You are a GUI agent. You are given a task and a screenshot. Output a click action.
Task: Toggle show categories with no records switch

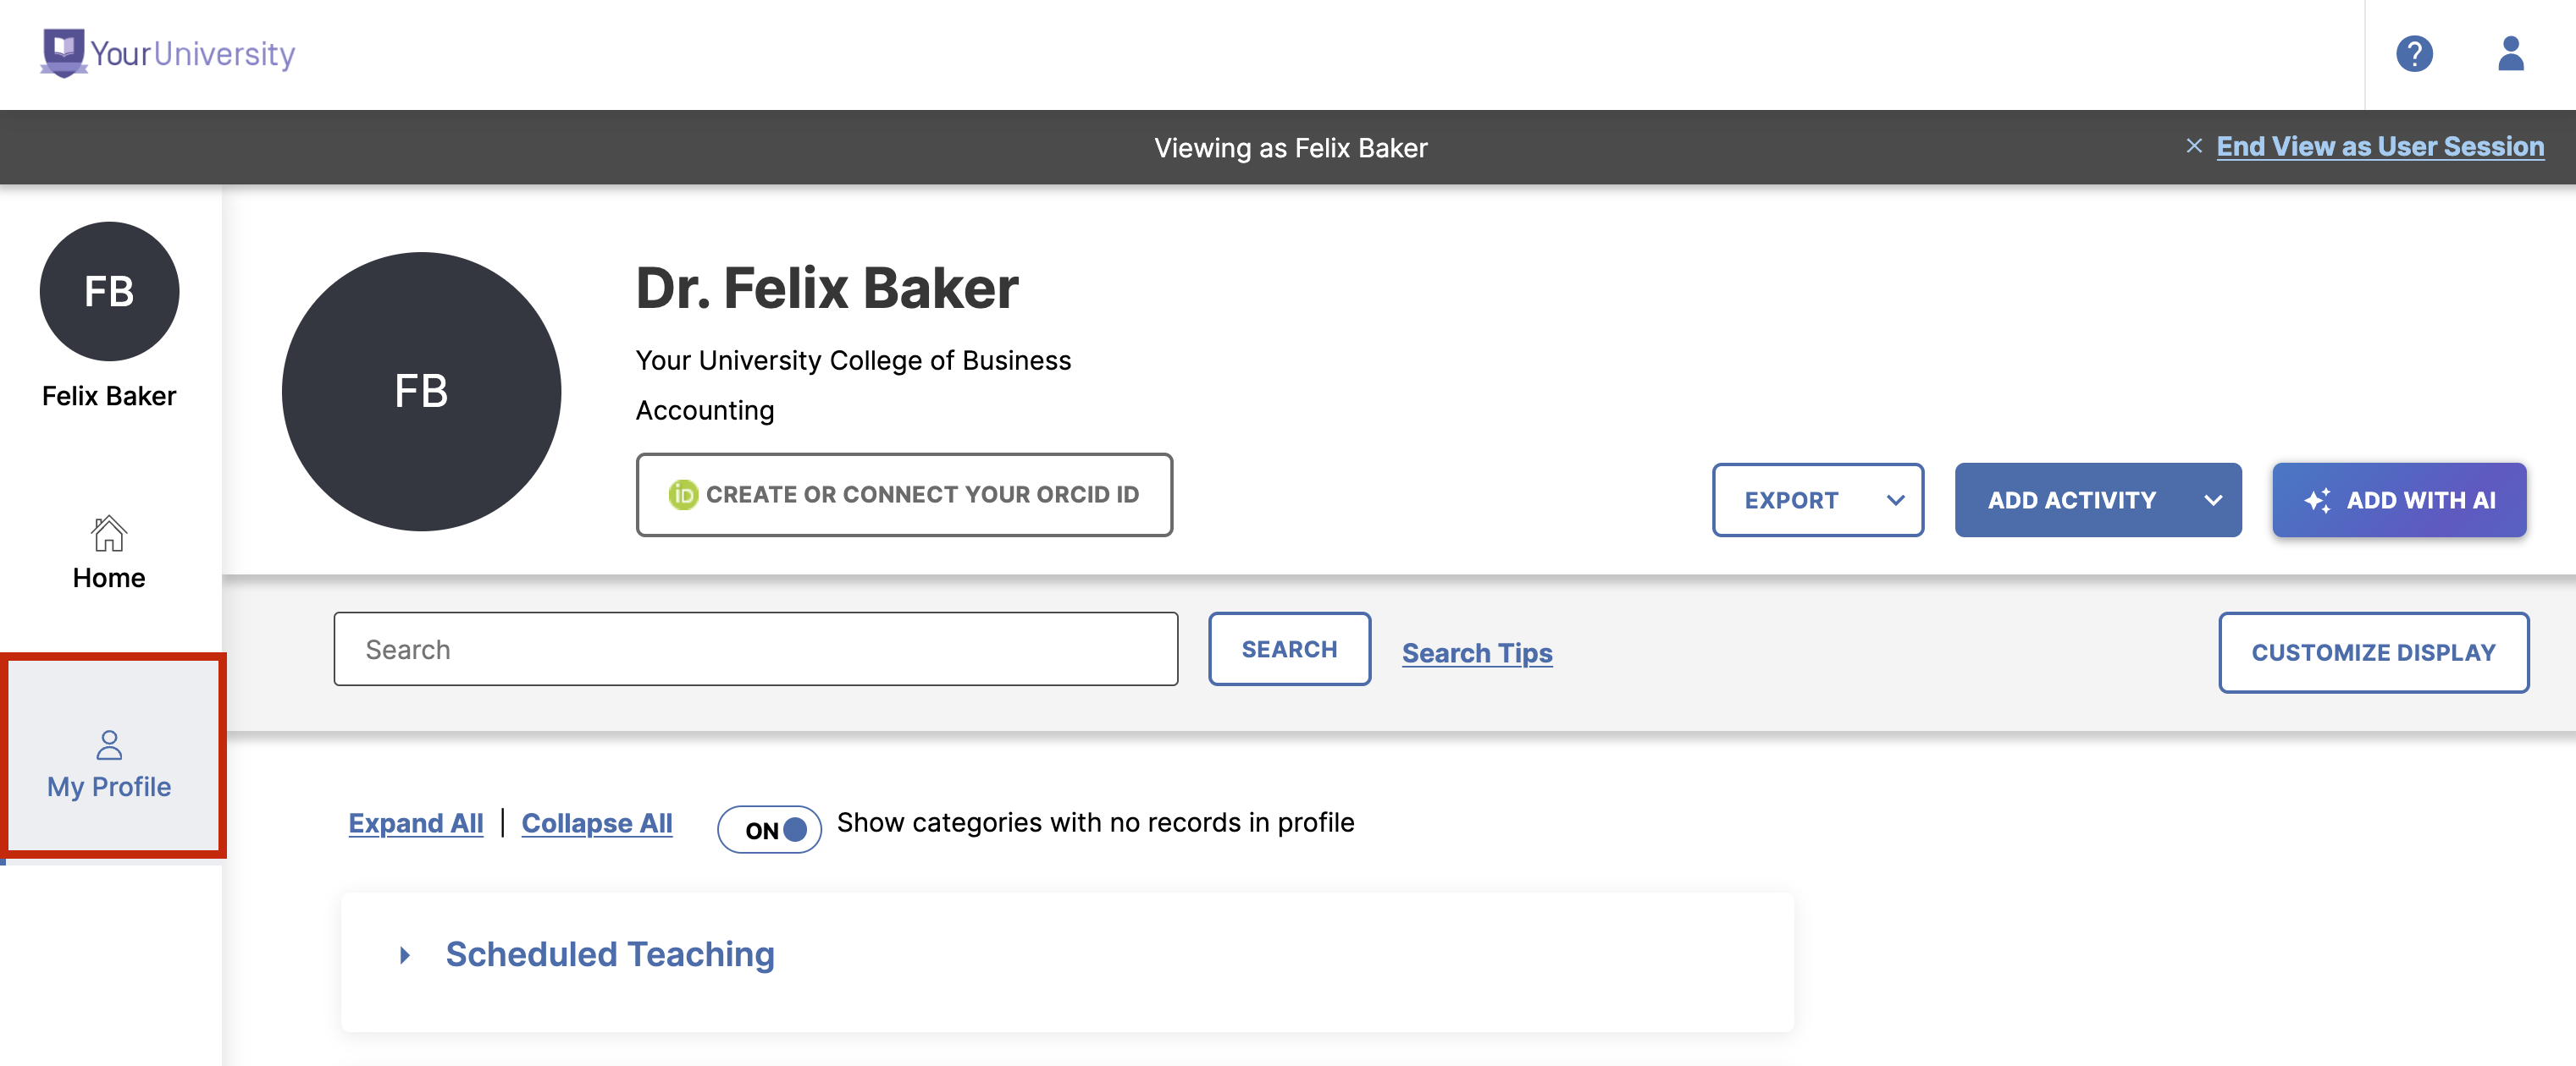pyautogui.click(x=769, y=829)
